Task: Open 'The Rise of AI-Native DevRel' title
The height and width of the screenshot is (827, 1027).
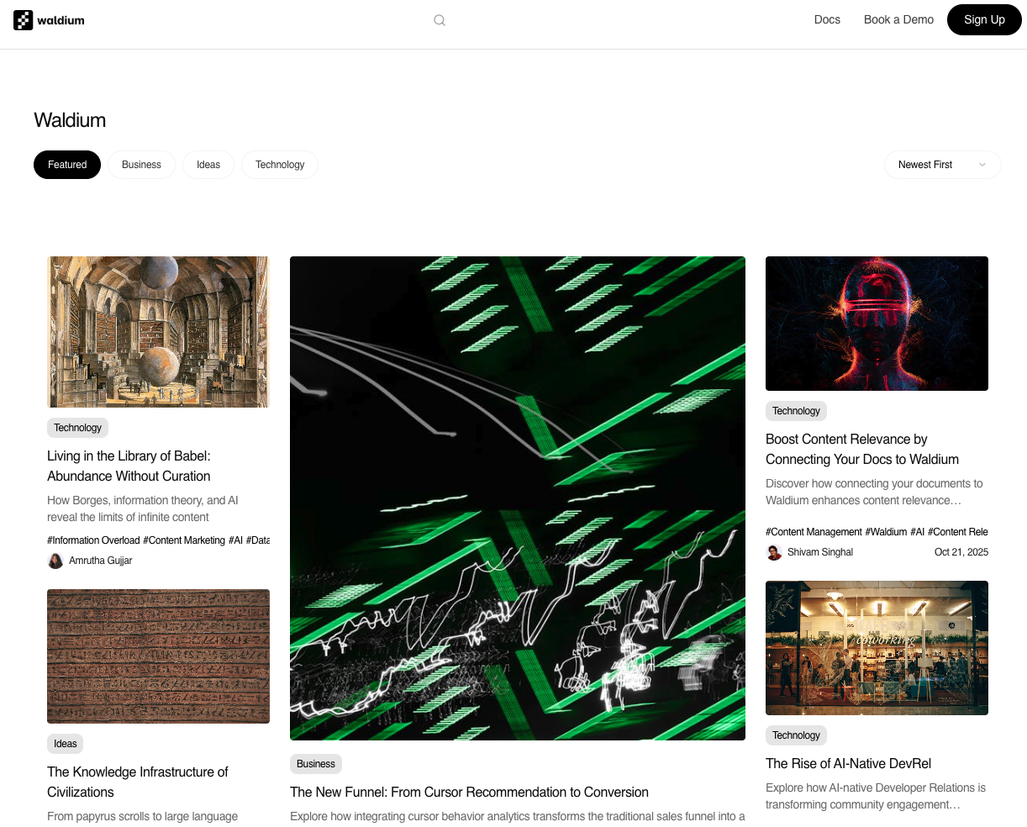Action: (848, 763)
